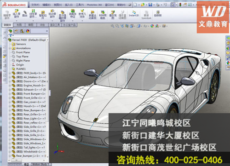Open the dropdown arrow beside New document
Viewport: 230px width, 166px height.
click(x=139, y=5)
